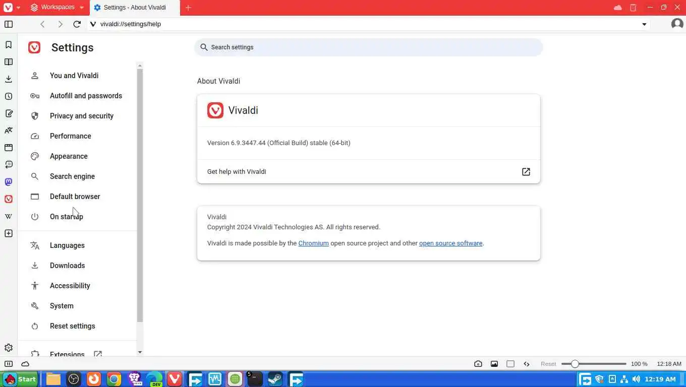Open the address bar history dropdown
686x387 pixels.
[x=644, y=24]
